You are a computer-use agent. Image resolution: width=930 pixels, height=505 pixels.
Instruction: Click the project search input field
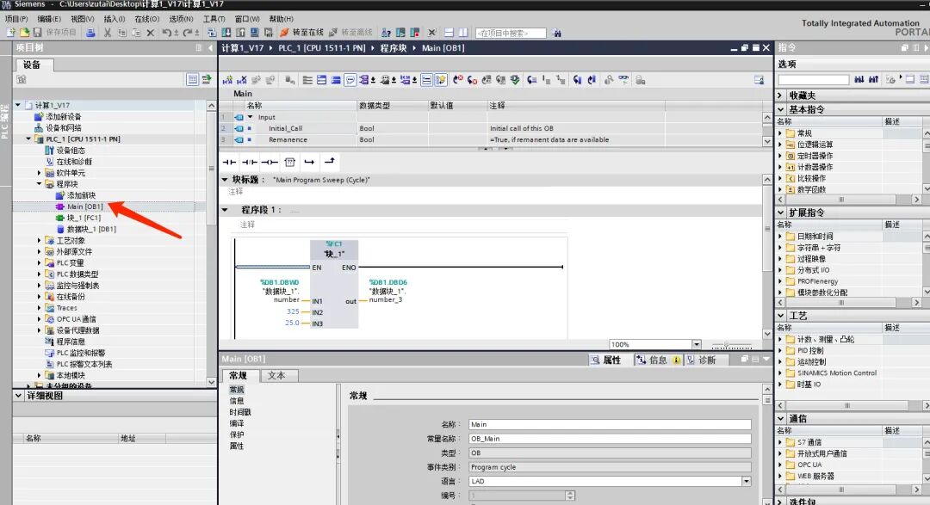[511, 34]
